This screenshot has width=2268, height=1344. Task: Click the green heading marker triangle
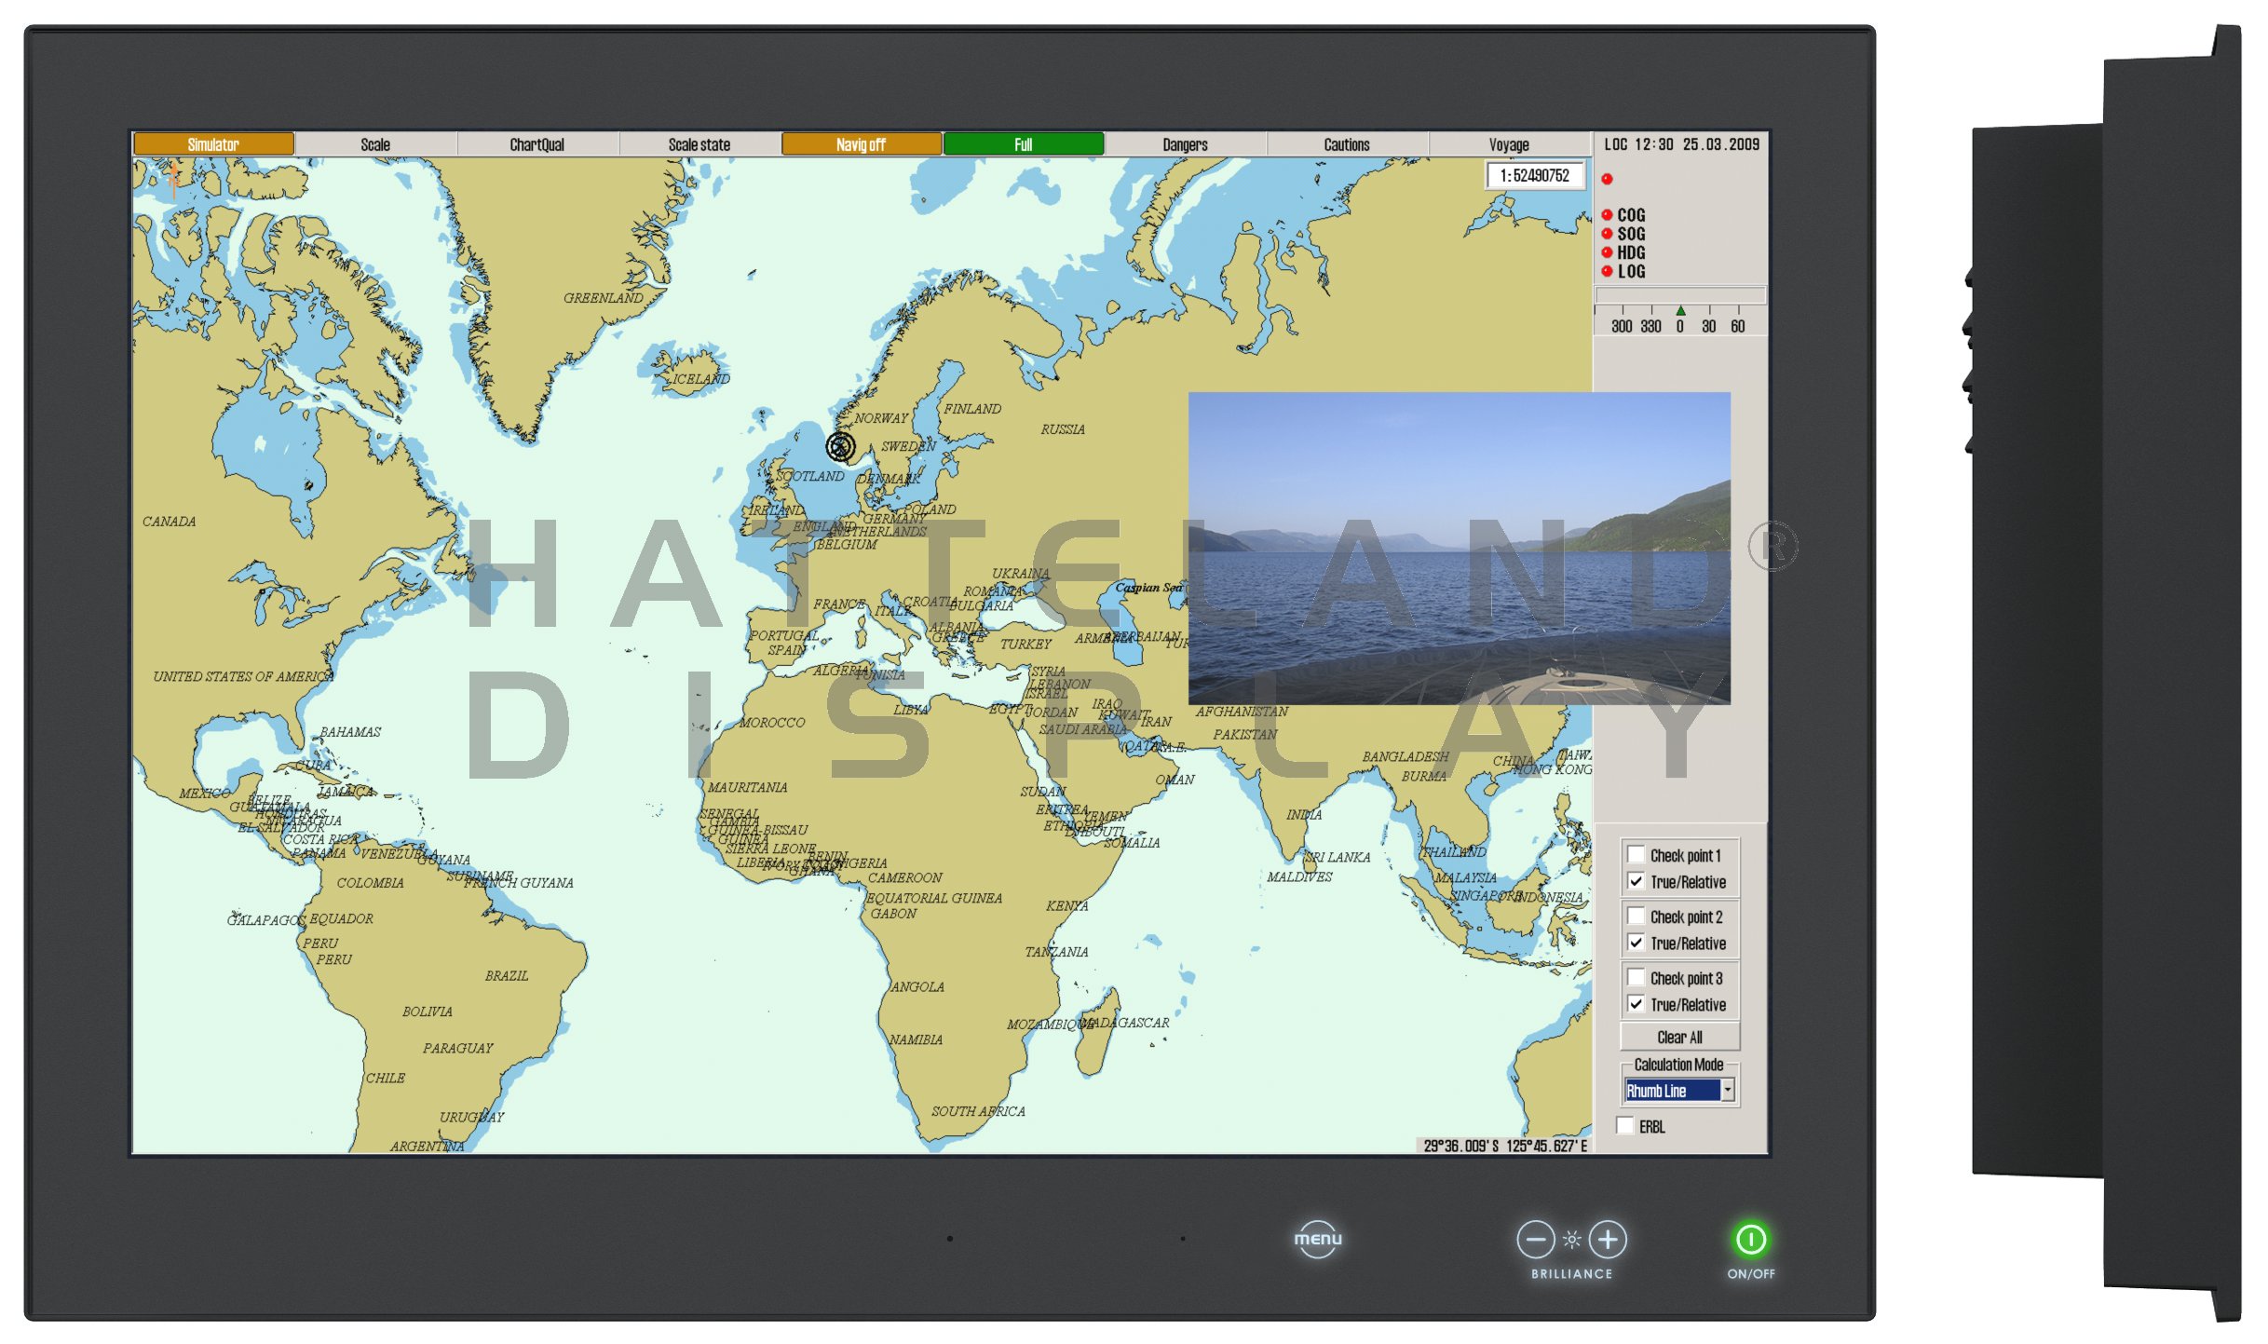coord(1680,311)
